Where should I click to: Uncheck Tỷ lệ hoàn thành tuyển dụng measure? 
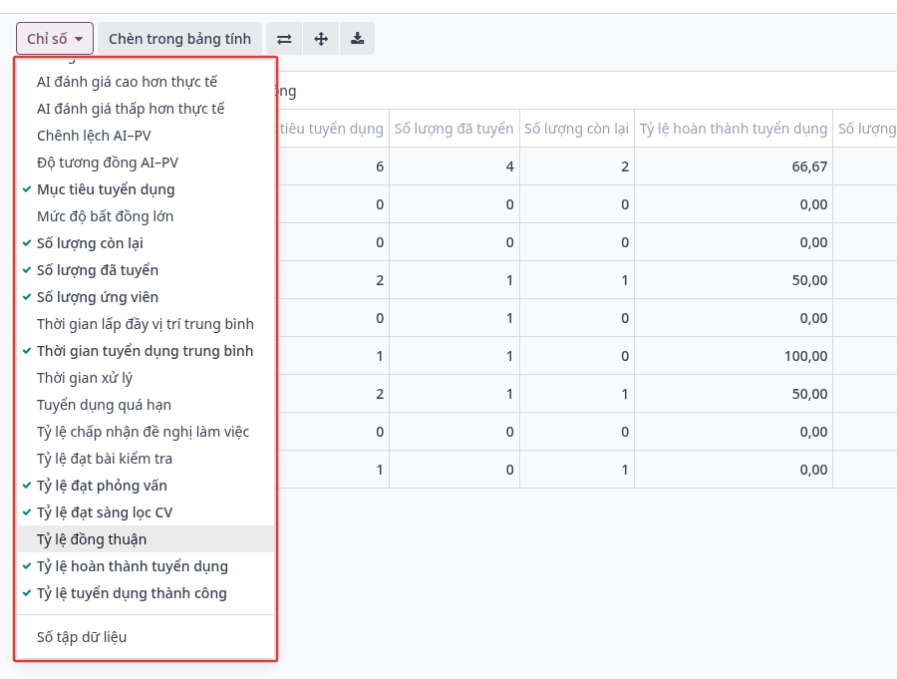(146, 566)
